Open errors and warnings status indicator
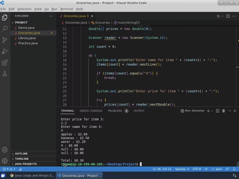Image resolution: width=239 pixels, height=179 pixels. click(9, 169)
